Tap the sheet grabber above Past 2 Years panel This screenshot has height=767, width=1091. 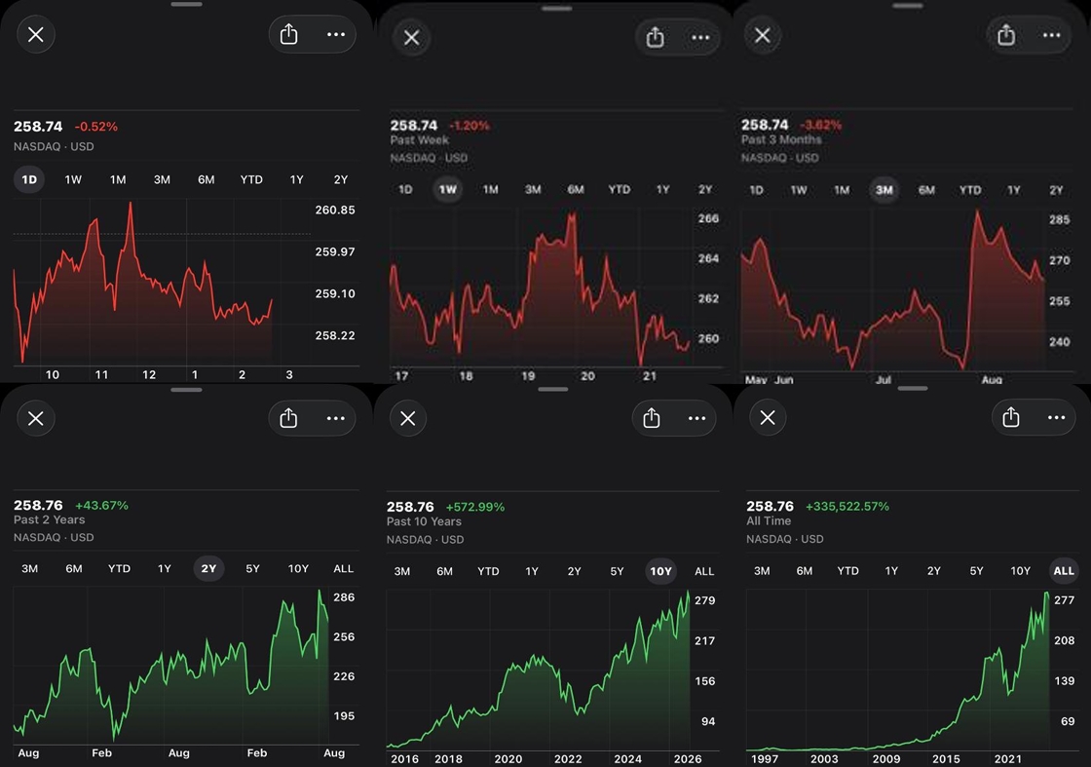[x=186, y=390]
